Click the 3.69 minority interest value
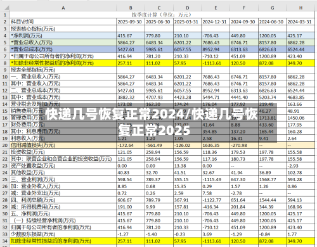This screenshot has height=247, width=317. click(x=207, y=234)
